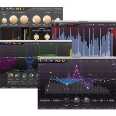Select the green EQ band node in Pro-Q
Viewport: 116px width, 116px height.
point(51,73)
